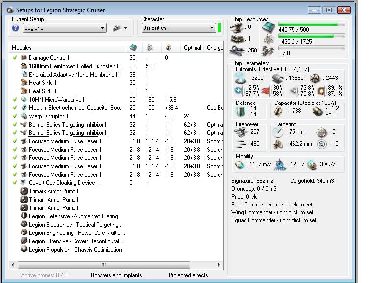This screenshot has height=283, width=392.
Task: Click the Energized Adaptive Nano Membrane II icon
Action: (24, 75)
